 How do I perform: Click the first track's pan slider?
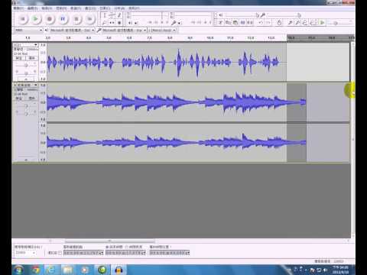tap(25, 73)
